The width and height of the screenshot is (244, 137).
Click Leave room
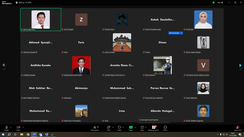pyautogui.click(x=238, y=128)
